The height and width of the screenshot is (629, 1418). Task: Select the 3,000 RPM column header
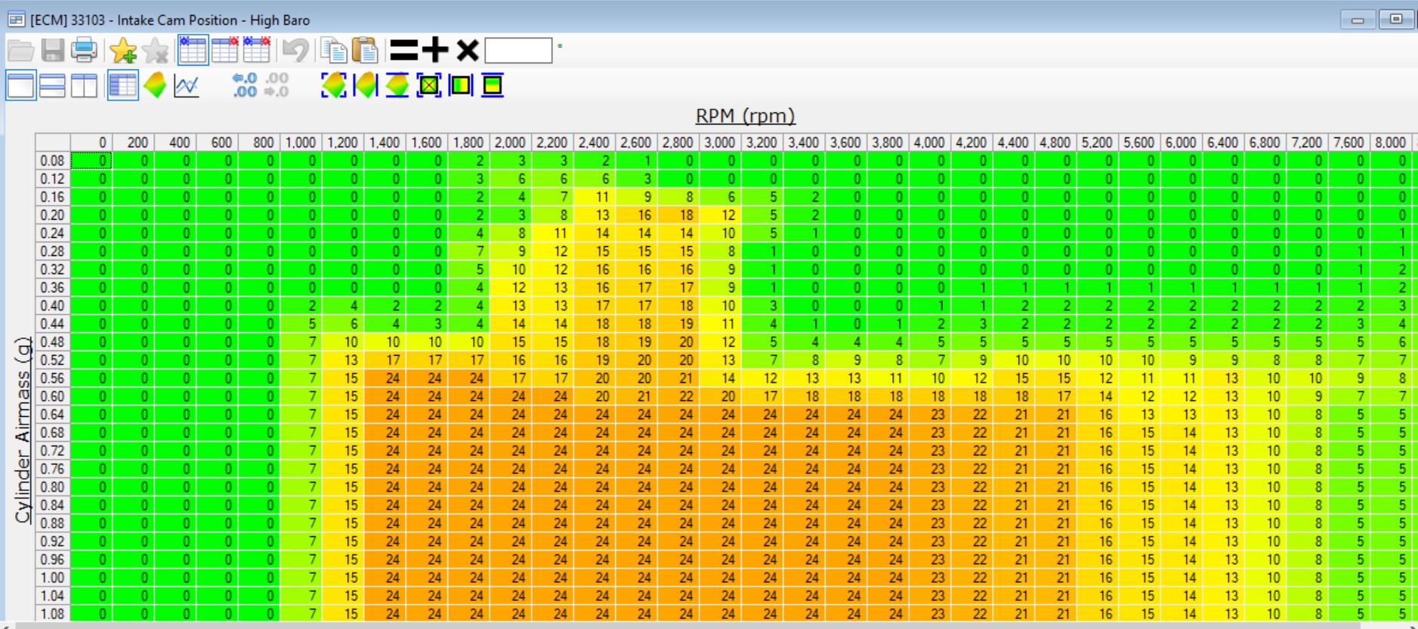pyautogui.click(x=719, y=143)
